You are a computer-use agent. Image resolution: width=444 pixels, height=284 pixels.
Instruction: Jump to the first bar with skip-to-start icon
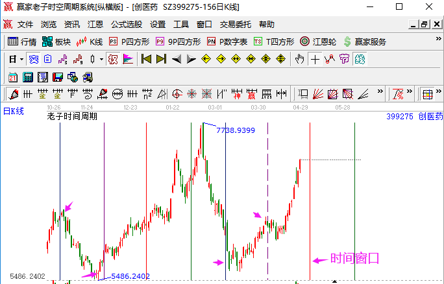click(147, 59)
